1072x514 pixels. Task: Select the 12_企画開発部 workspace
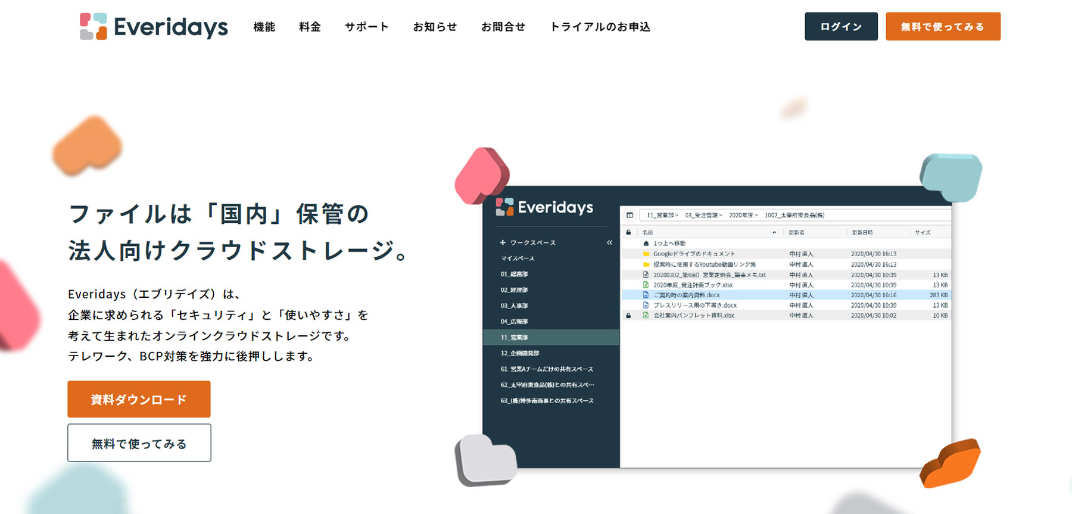[520, 353]
